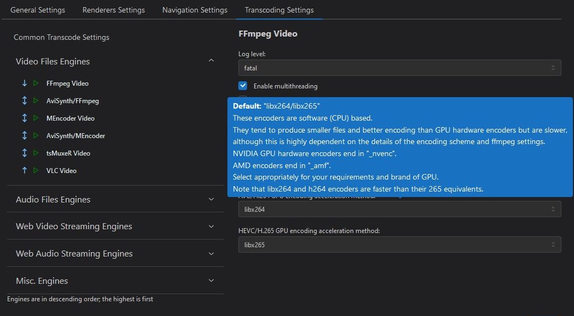Select the AviSynth/FFmpeg engine entry
This screenshot has width=574, height=316.
point(73,101)
